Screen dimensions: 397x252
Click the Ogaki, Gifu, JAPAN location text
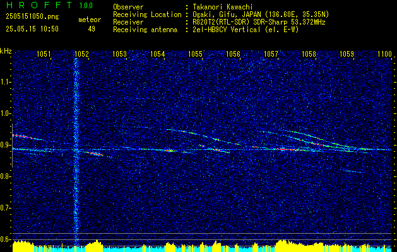click(x=261, y=14)
